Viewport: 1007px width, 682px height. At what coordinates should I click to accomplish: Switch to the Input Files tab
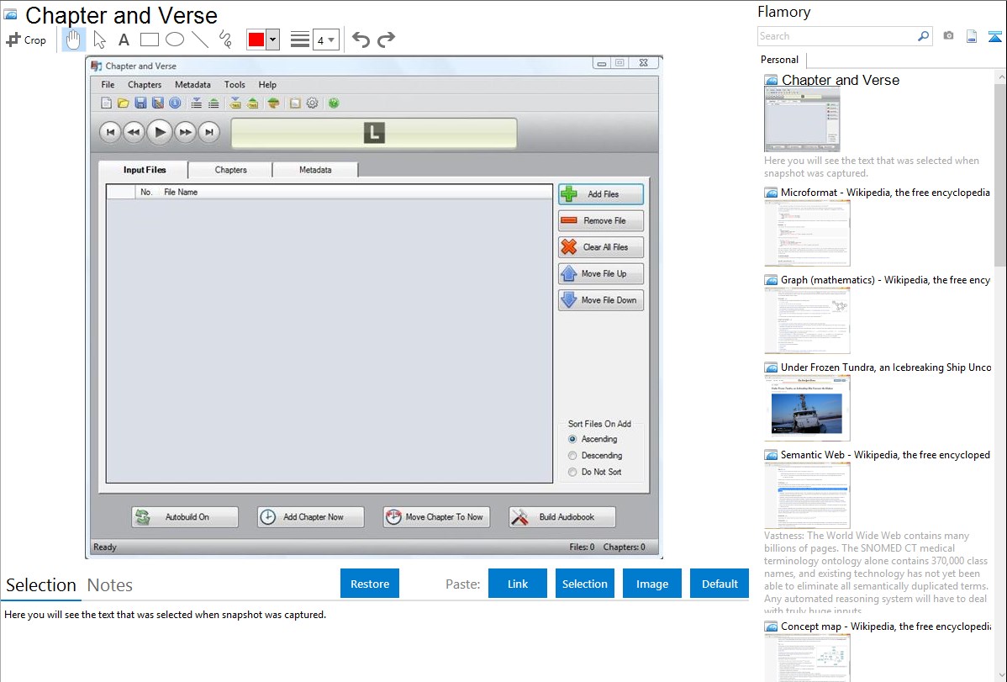pyautogui.click(x=145, y=170)
